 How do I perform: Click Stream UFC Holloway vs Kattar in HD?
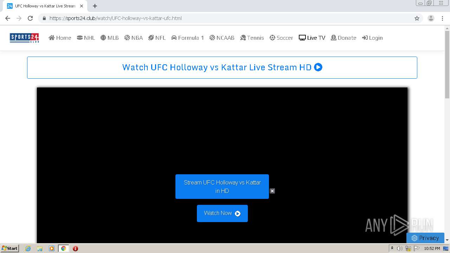(222, 187)
